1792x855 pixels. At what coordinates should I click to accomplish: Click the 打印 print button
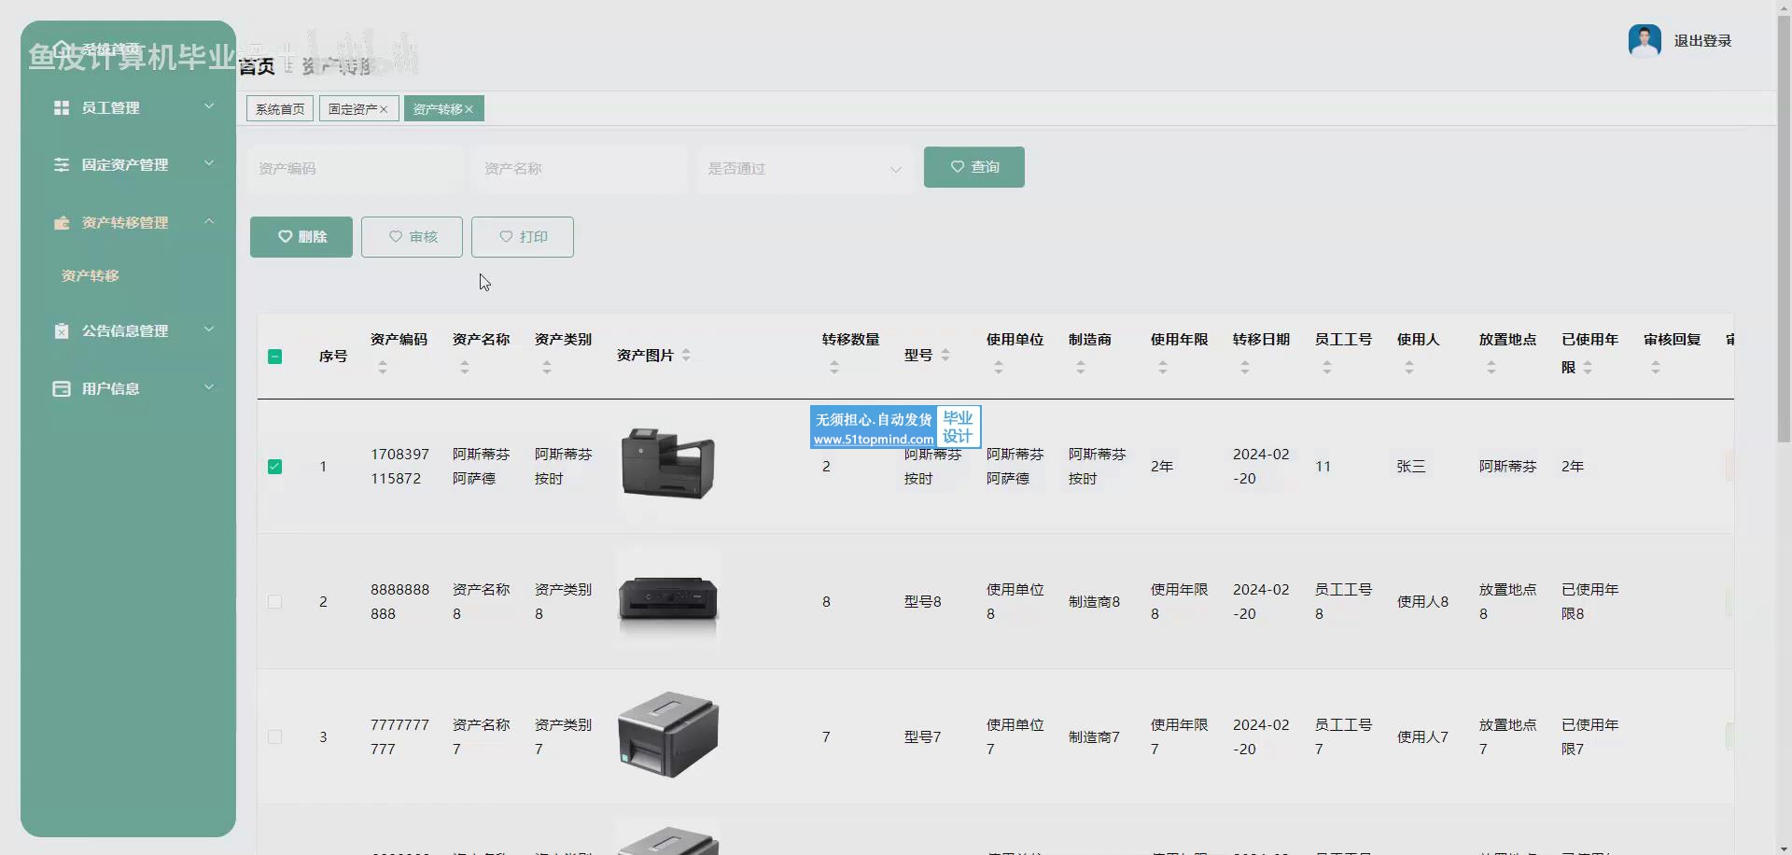tap(523, 237)
